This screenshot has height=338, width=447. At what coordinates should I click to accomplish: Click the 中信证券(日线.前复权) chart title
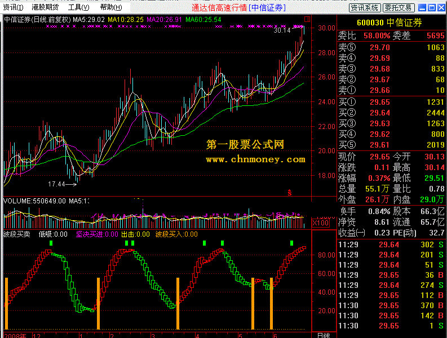pos(37,20)
